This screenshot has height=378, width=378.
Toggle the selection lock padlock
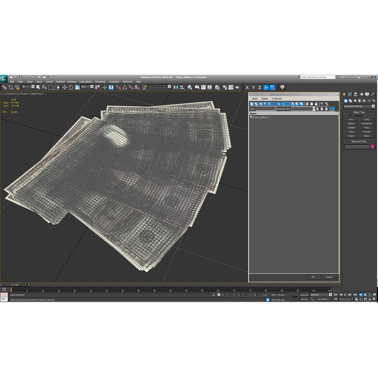click(213, 295)
